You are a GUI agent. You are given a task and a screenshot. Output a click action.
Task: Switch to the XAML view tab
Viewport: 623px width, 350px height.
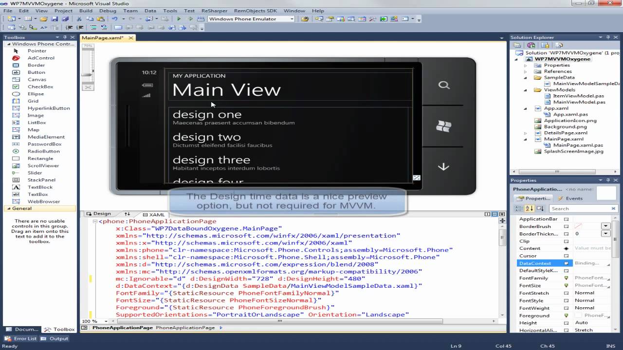click(154, 214)
